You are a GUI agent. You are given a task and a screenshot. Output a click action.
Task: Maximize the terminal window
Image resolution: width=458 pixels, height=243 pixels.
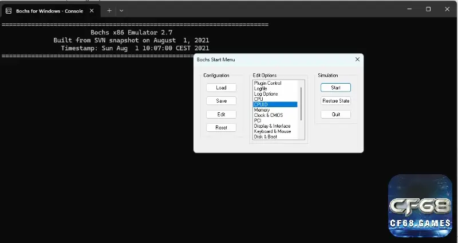(x=428, y=9)
